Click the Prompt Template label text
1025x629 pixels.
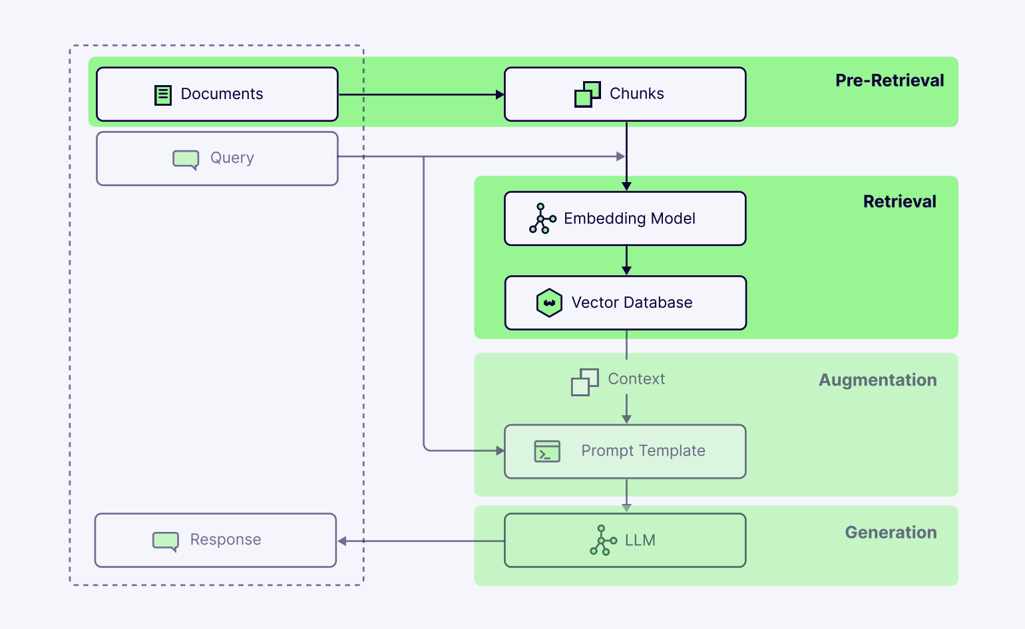643,451
